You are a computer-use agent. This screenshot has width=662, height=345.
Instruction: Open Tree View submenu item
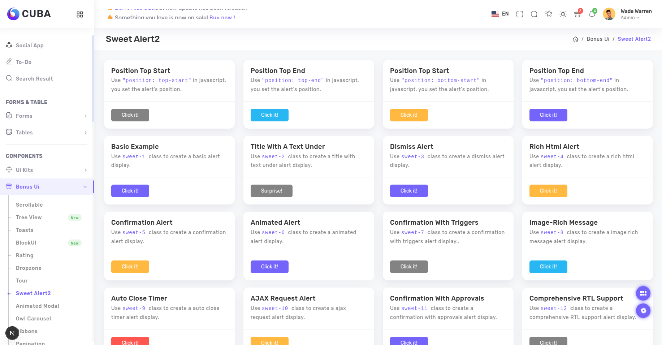click(x=29, y=217)
